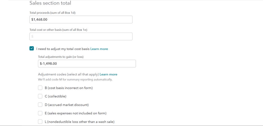263x126 pixels.
Task: Toggle the L nondeductible loss checkbox
Action: [x=40, y=122]
